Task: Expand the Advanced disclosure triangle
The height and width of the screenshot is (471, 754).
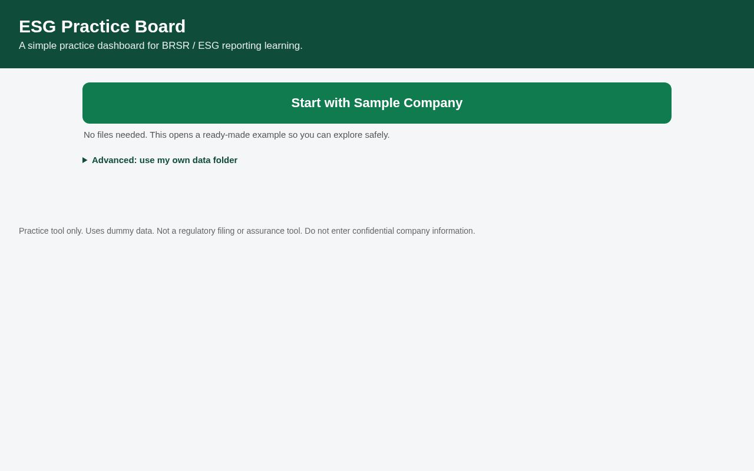Action: pos(85,160)
